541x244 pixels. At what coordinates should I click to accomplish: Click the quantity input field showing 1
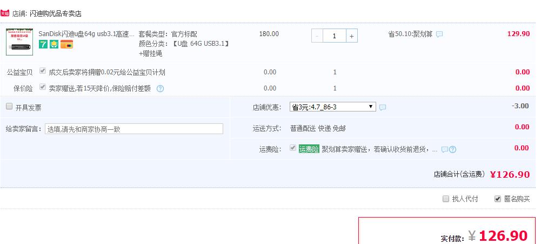335,36
